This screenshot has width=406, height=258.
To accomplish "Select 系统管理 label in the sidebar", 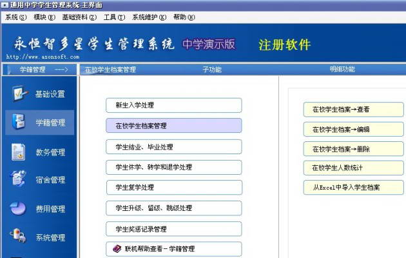I will [50, 238].
